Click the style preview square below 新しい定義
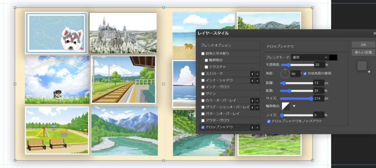Screen dimensions: 376x168 (362, 66)
